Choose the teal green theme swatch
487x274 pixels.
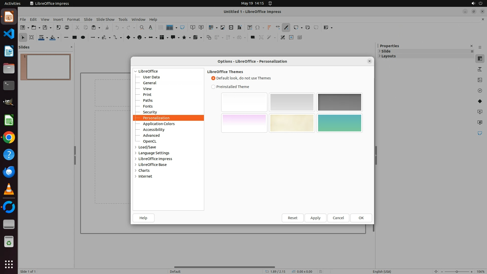(339, 123)
